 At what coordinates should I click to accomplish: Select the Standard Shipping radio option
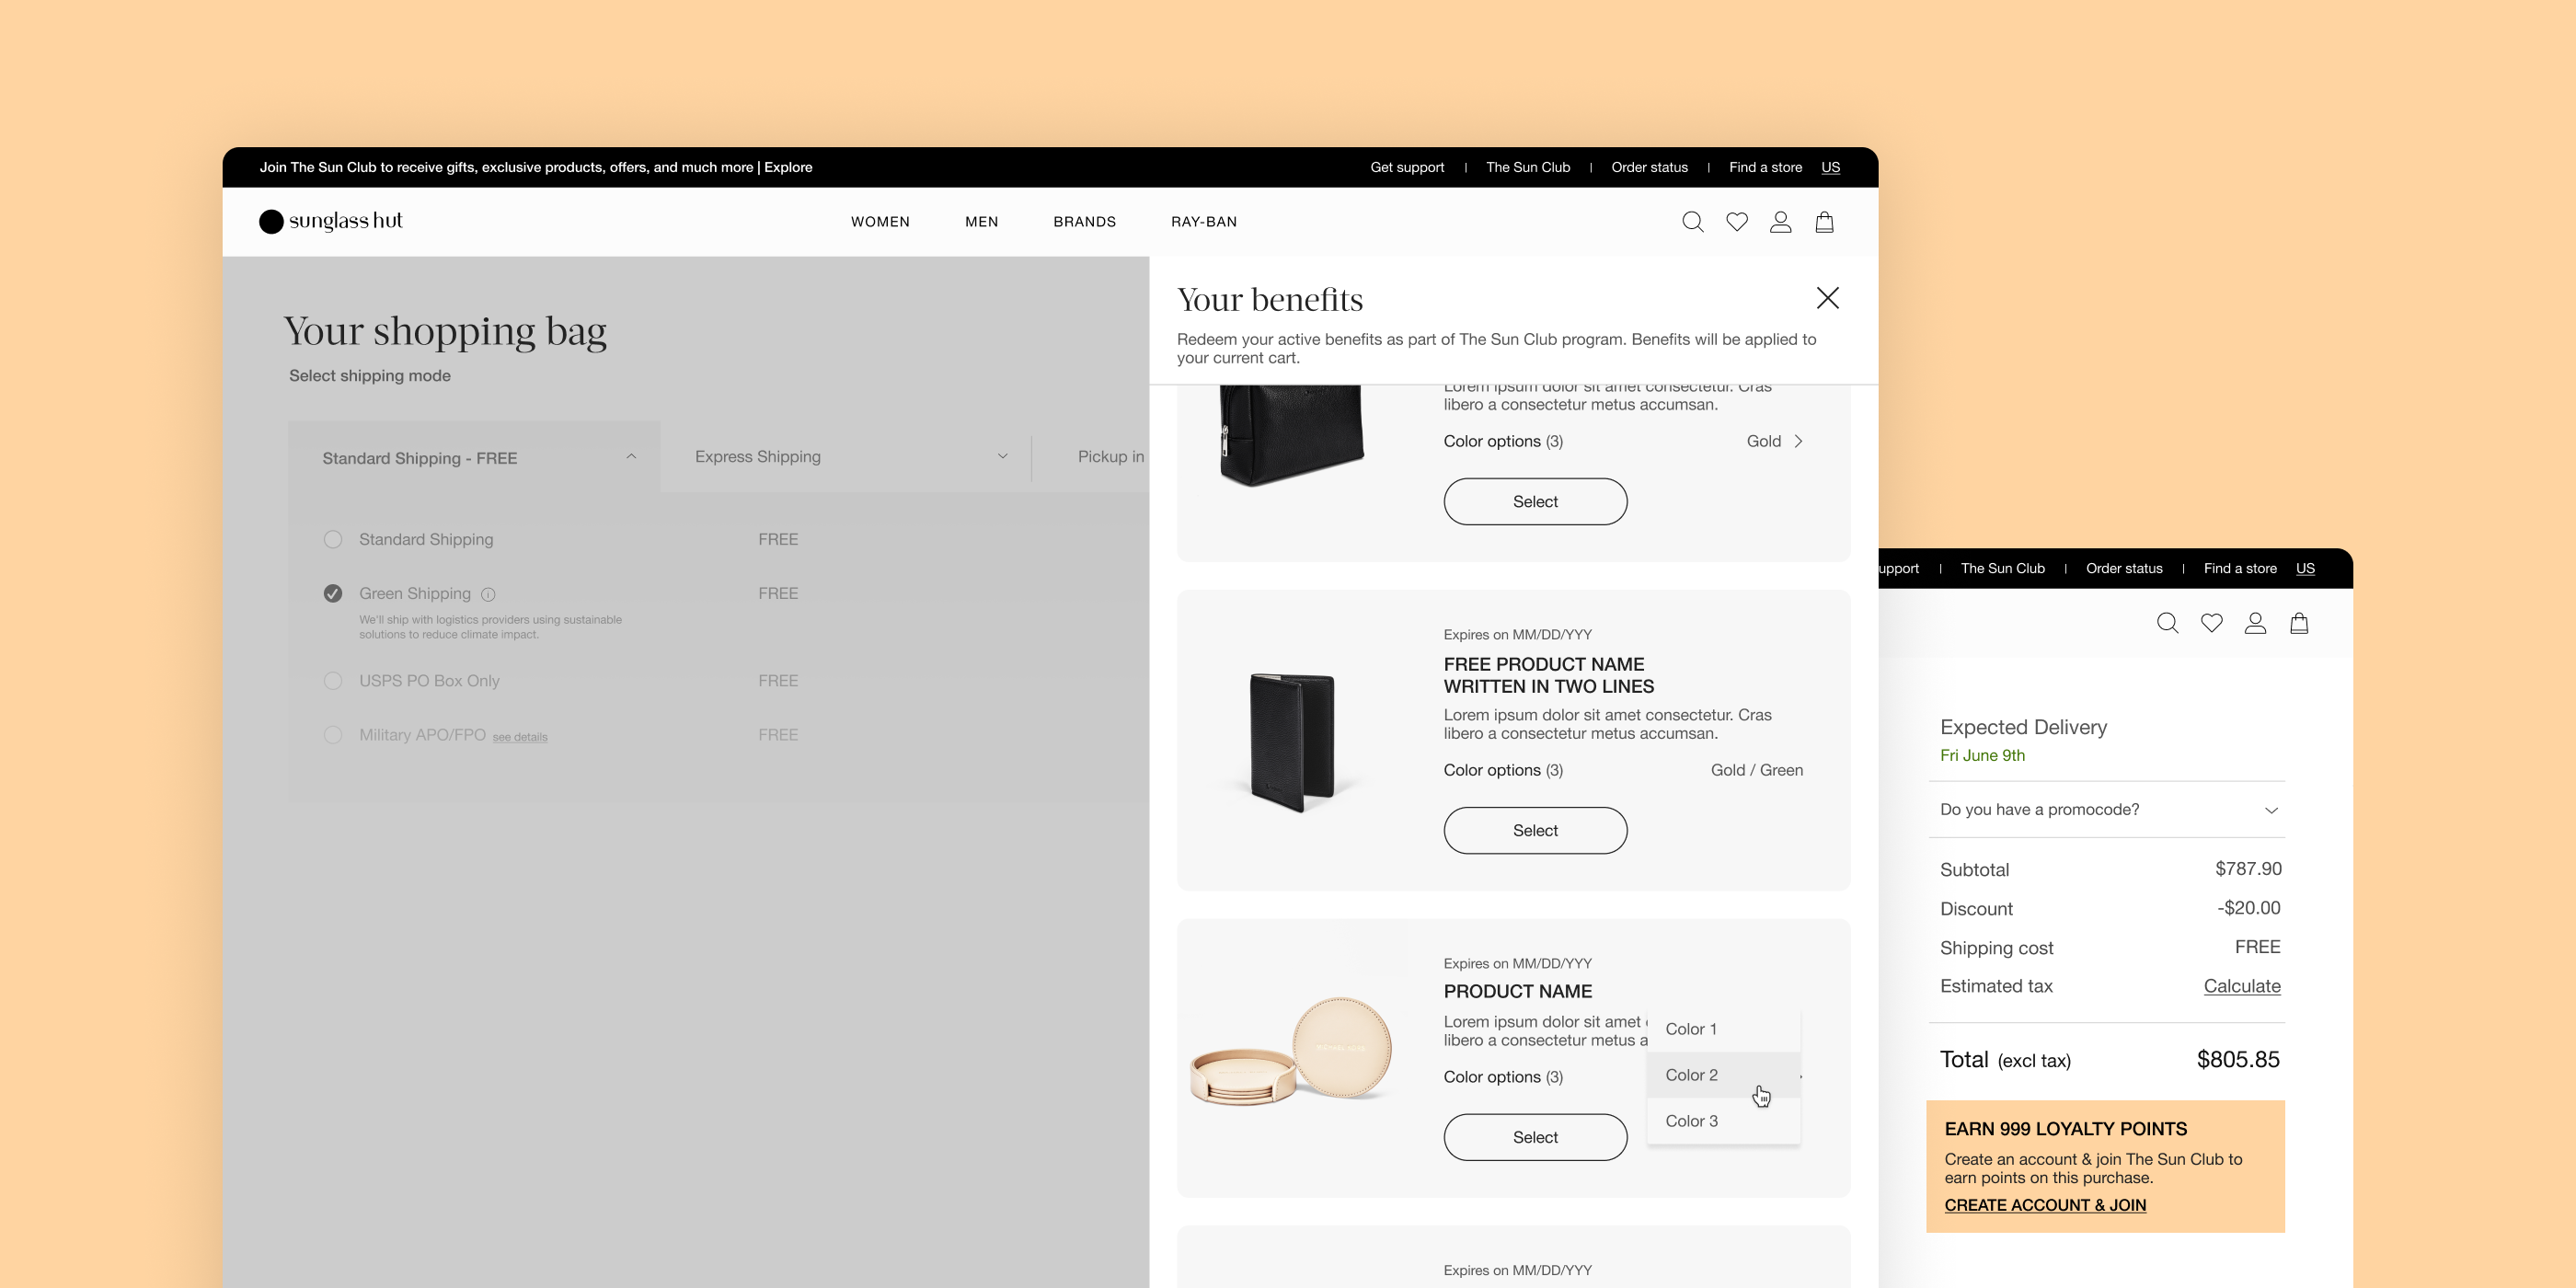click(x=333, y=539)
